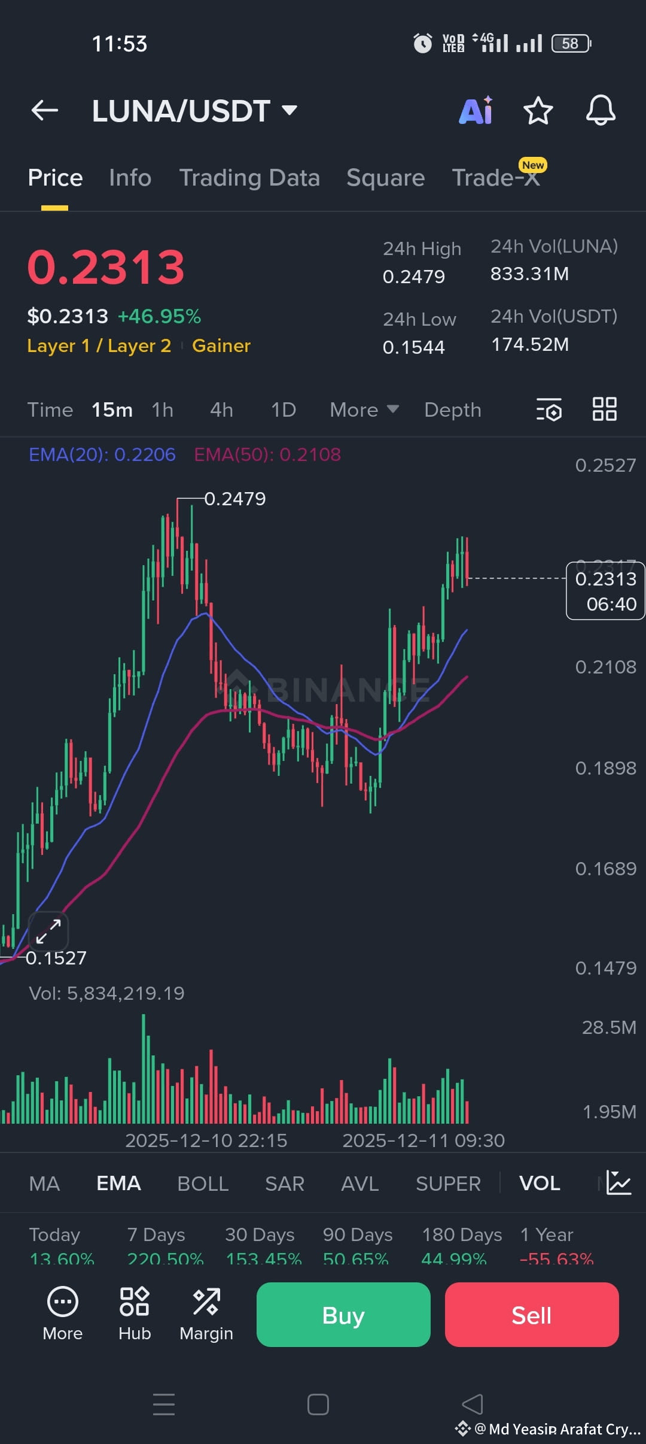Image resolution: width=646 pixels, height=1444 pixels.
Task: Toggle the SAR indicator
Action: [285, 1183]
